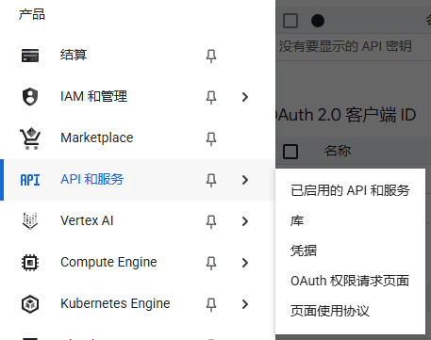431x340 pixels.
Task: Pin API 和服务 to the menu
Action: click(x=211, y=180)
